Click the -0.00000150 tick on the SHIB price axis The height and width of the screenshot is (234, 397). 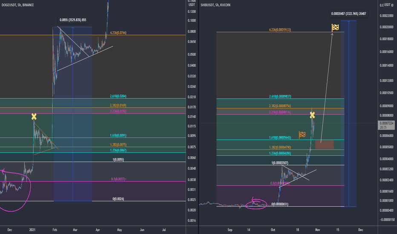387,220
